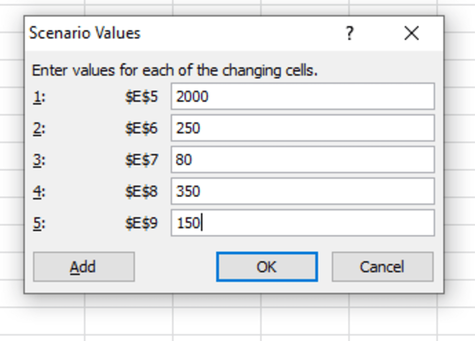Focus the $E$6 field showing 250
Screen dimensions: 475x341
coord(302,128)
